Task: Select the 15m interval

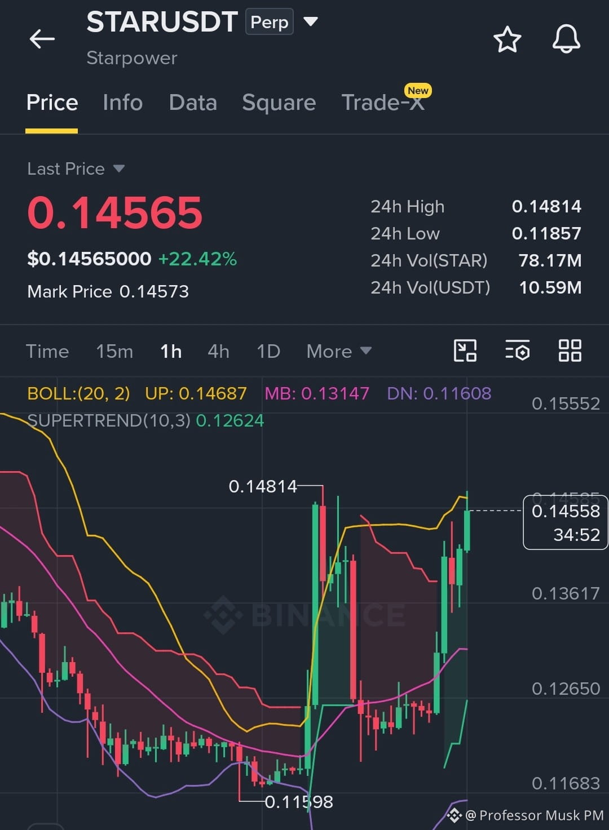Action: coord(114,351)
